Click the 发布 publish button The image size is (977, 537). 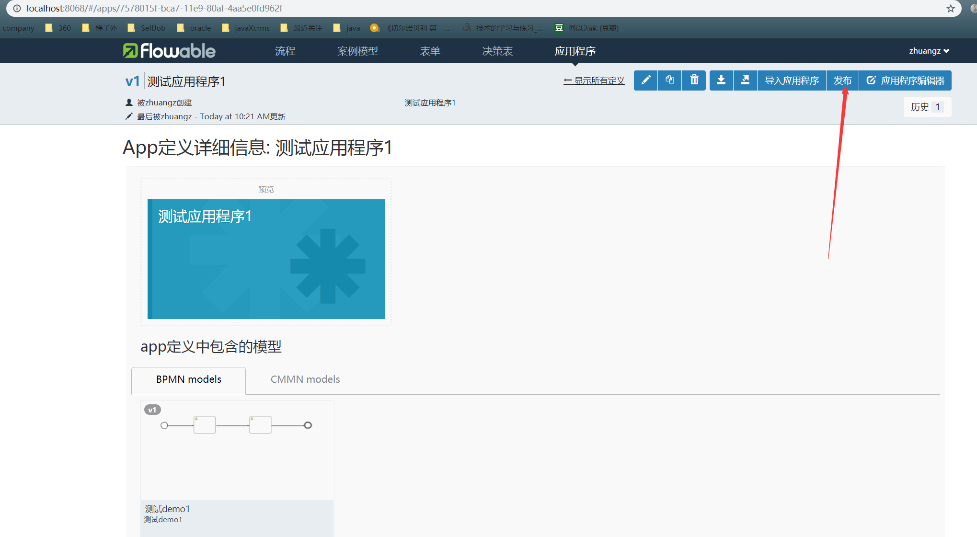842,80
